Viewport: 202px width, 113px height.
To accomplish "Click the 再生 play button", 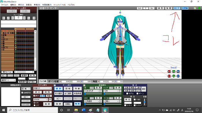I will click(x=128, y=100).
